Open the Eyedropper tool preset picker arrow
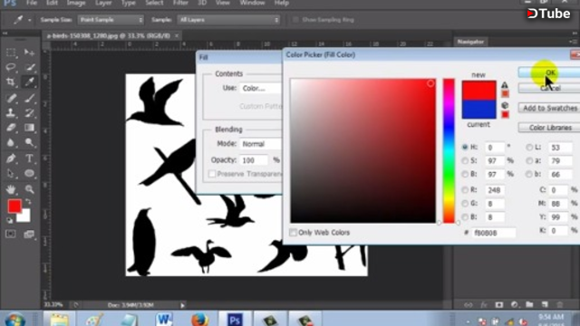Screen dimensions: 580x326 (x=29, y=20)
